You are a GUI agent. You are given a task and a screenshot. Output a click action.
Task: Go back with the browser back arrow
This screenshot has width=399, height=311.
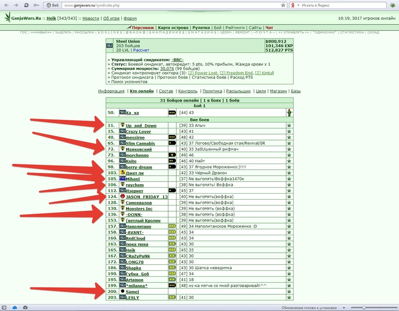[6, 5]
